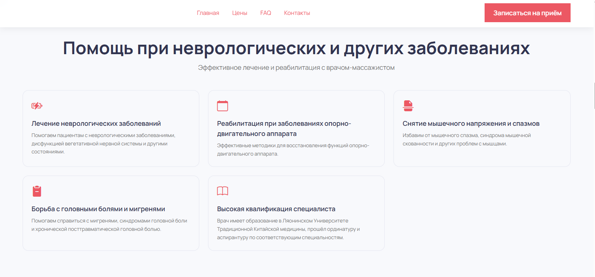This screenshot has width=595, height=277.
Task: Open the Главная navigation link
Action: [208, 13]
